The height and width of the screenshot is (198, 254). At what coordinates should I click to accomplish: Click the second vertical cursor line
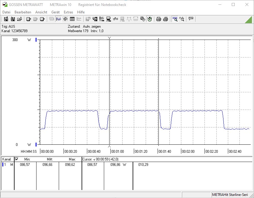point(158,92)
